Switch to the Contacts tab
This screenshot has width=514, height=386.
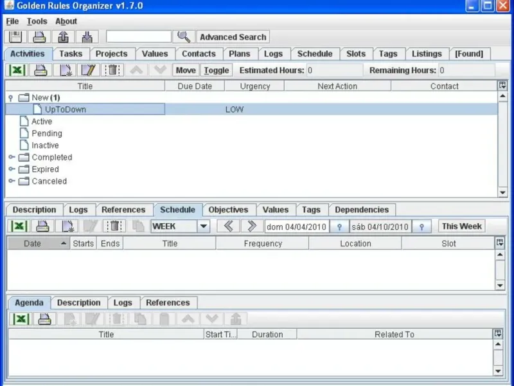click(x=199, y=54)
